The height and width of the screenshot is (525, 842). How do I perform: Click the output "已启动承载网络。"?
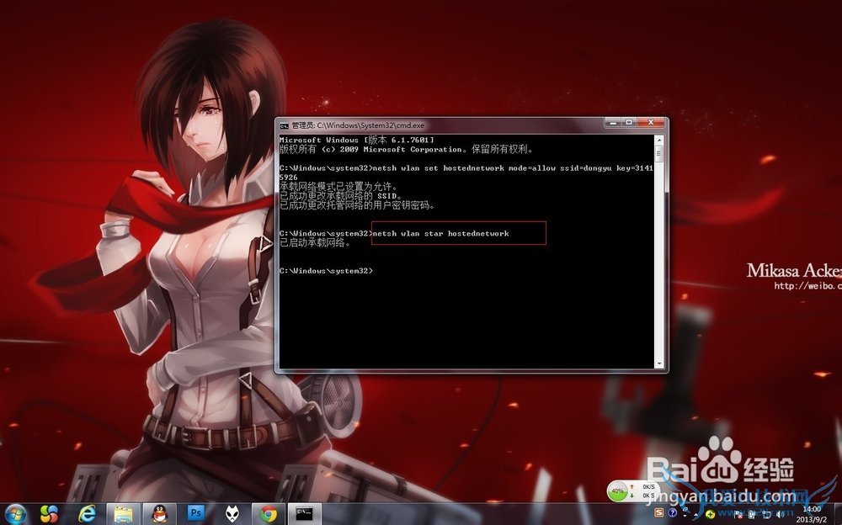(315, 242)
